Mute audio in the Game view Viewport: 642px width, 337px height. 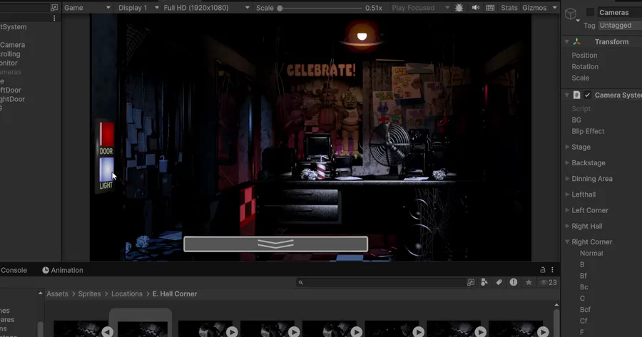[475, 8]
